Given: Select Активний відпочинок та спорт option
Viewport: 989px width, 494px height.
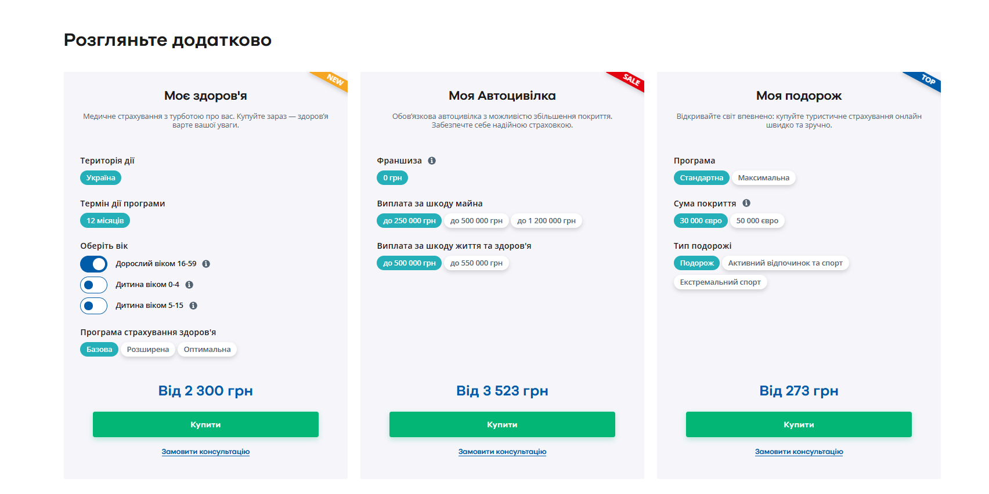Looking at the screenshot, I should coord(785,263).
